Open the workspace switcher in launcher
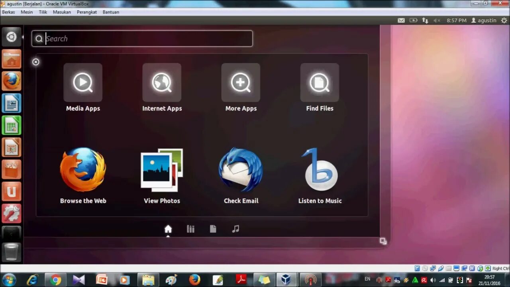 [12, 233]
